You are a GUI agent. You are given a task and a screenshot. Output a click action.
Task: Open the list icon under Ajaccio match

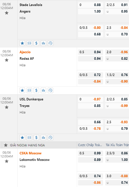point(29,90)
